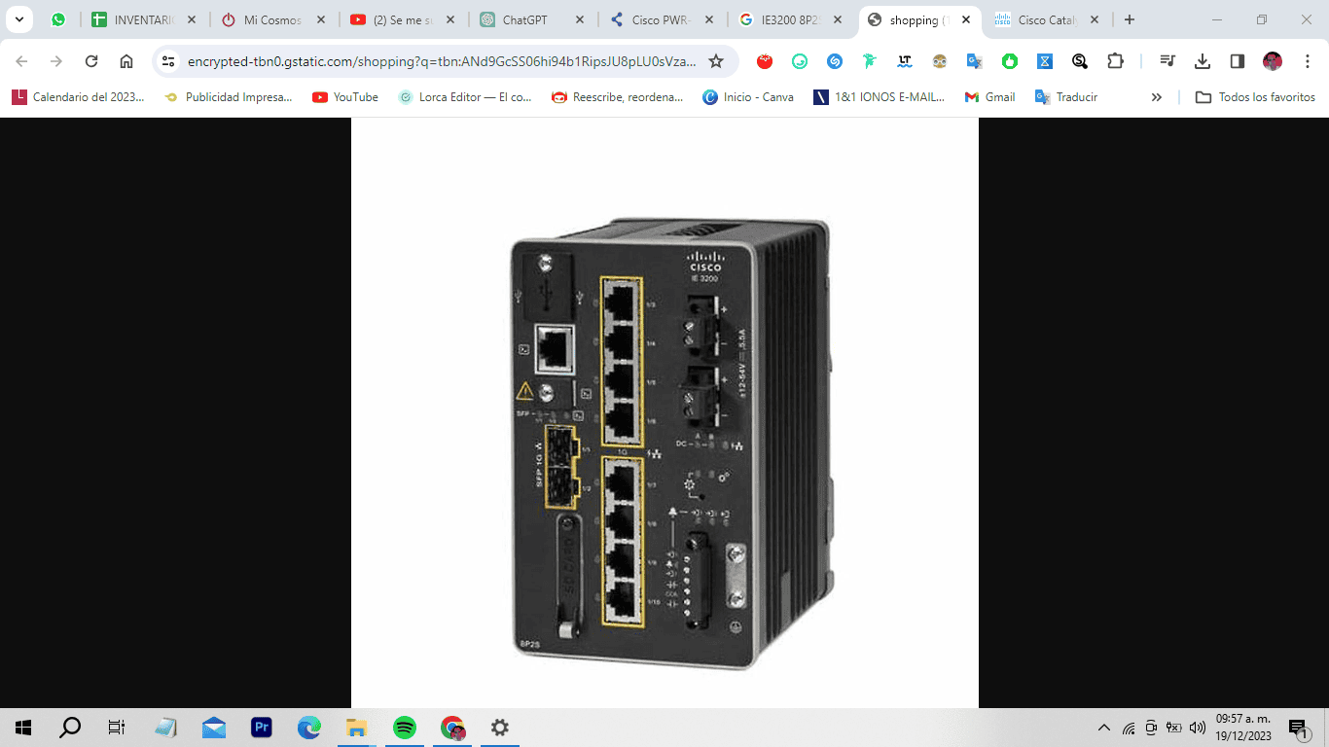
Task: Switch to the Cisco PWR tab
Action: click(662, 19)
